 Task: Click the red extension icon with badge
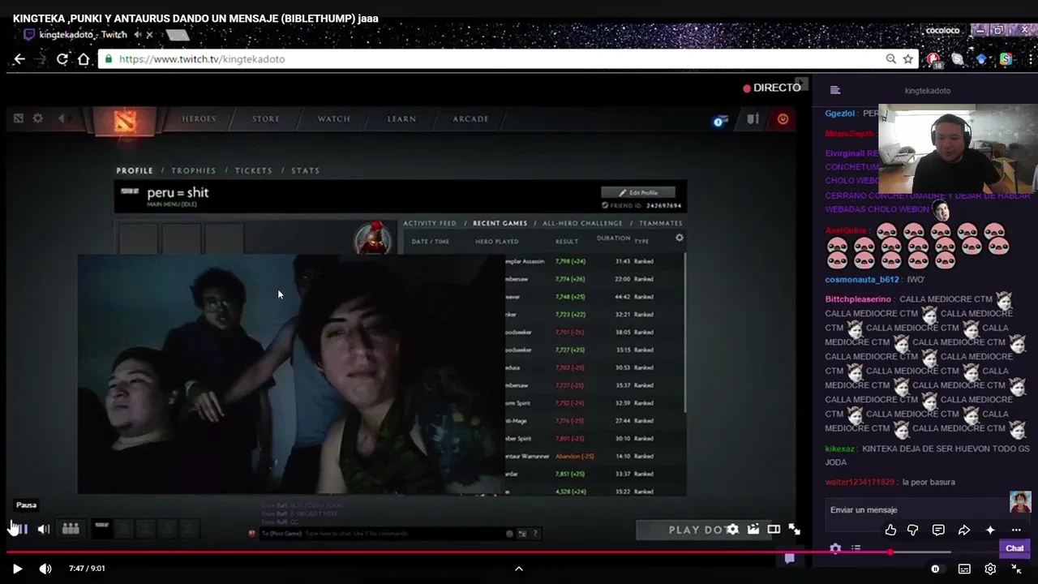(934, 59)
